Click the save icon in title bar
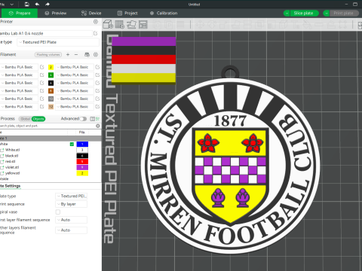 click(27, 5)
